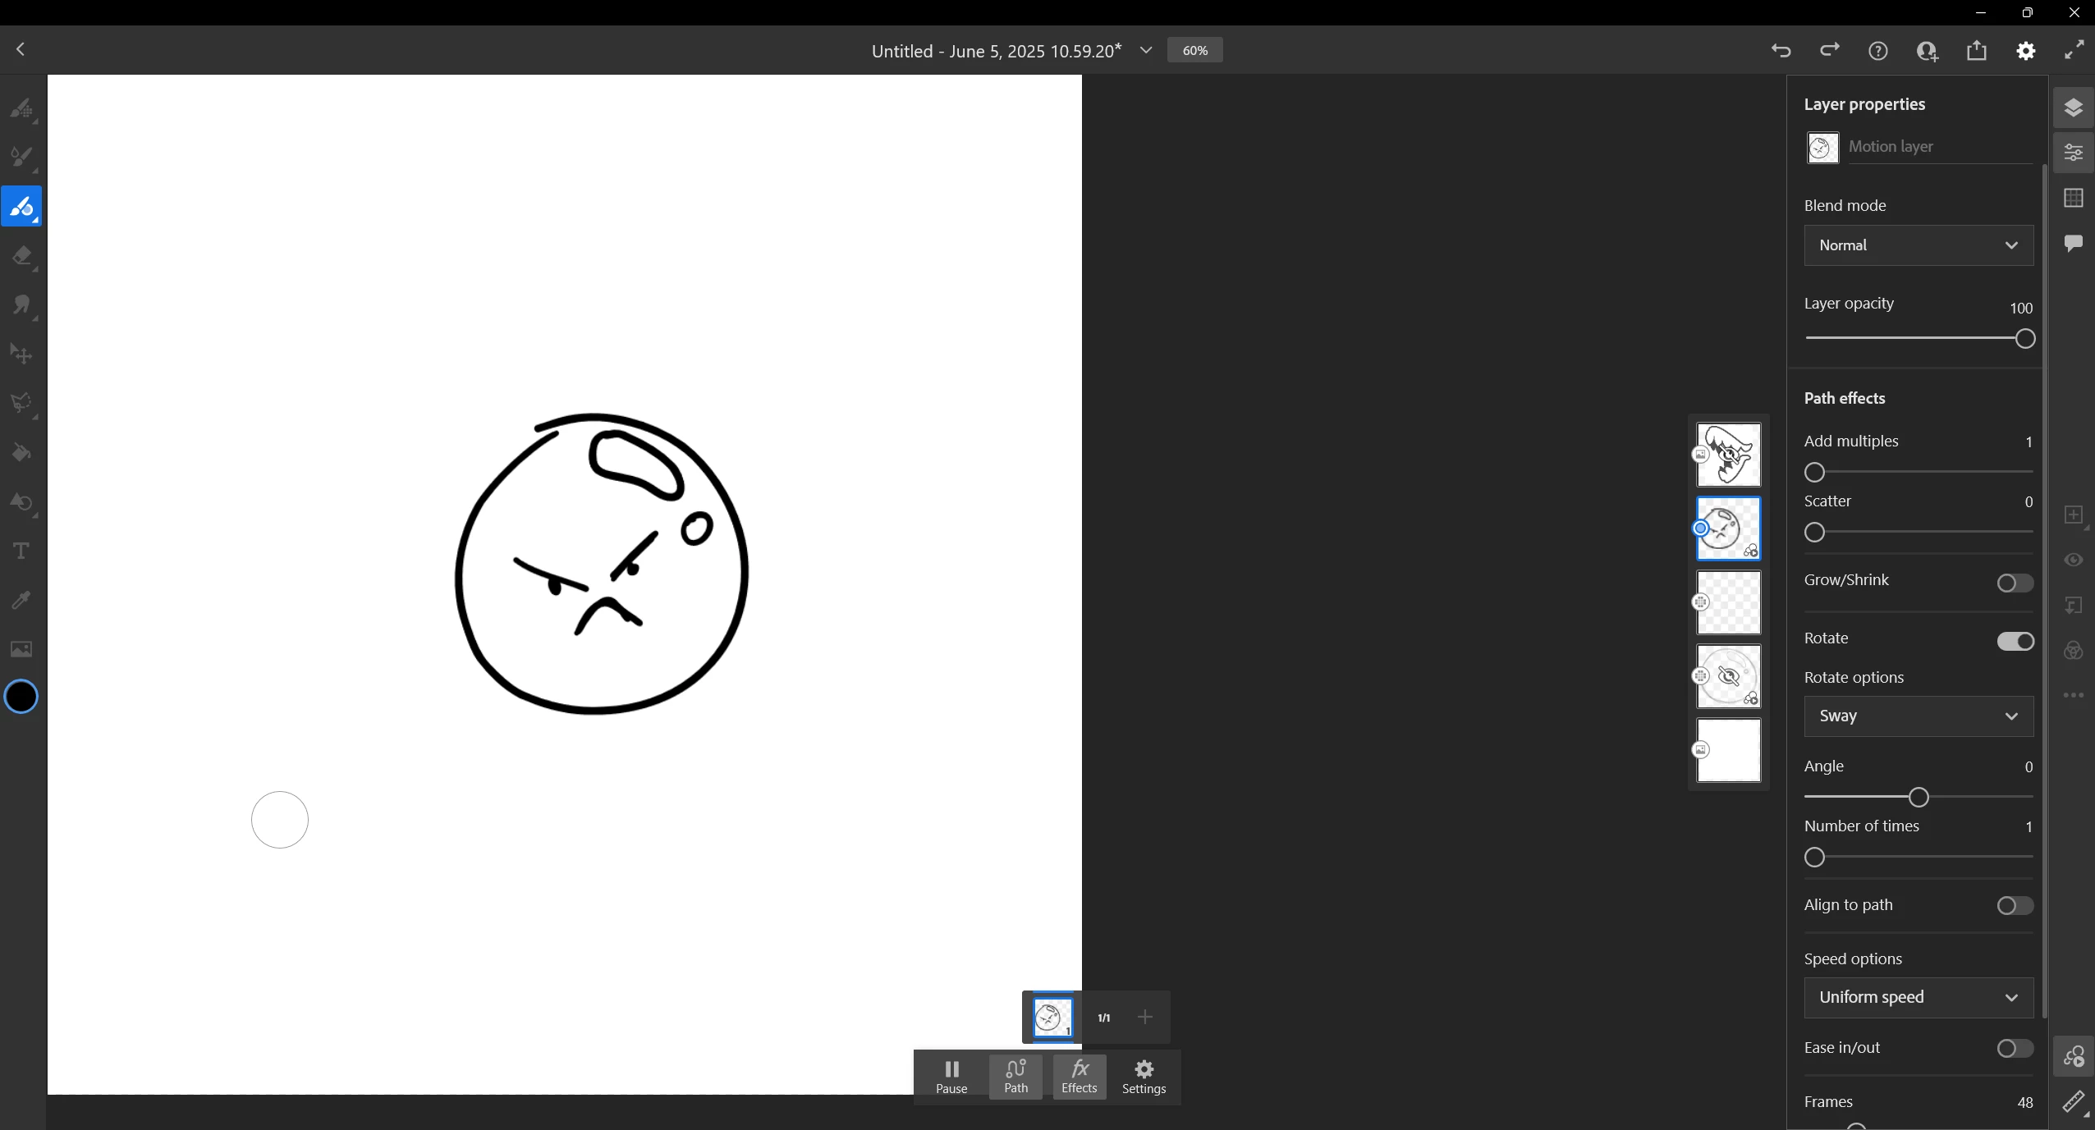Open the Share export icon
The width and height of the screenshot is (2095, 1130).
[x=1977, y=51]
